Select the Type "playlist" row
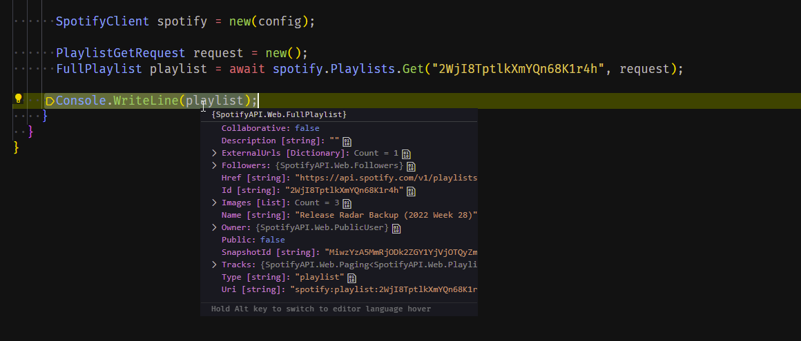 pyautogui.click(x=339, y=278)
